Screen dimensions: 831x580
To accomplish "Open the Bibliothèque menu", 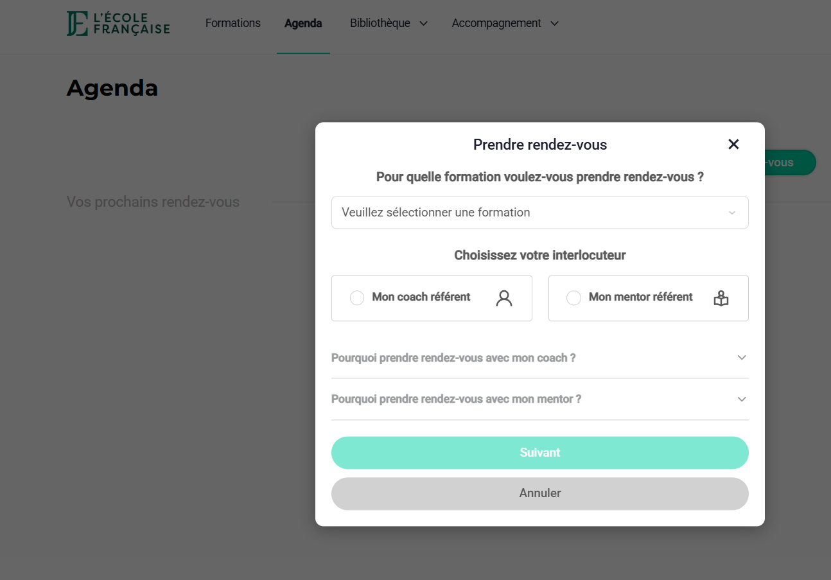I will pos(380,23).
